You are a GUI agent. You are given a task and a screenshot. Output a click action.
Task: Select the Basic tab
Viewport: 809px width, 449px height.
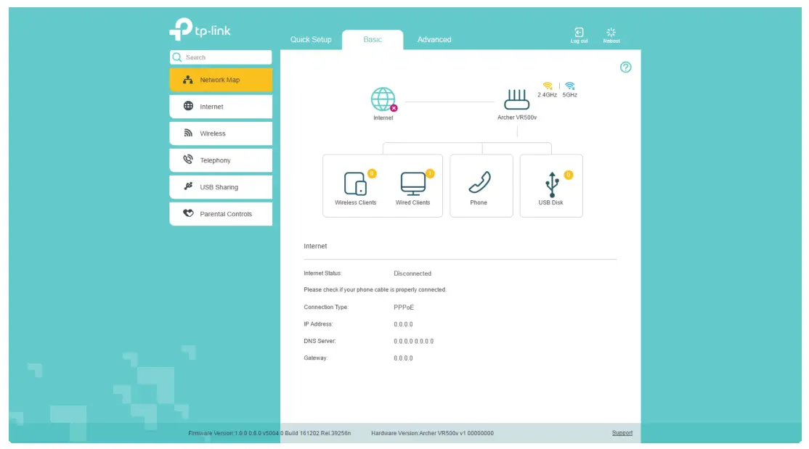point(373,40)
